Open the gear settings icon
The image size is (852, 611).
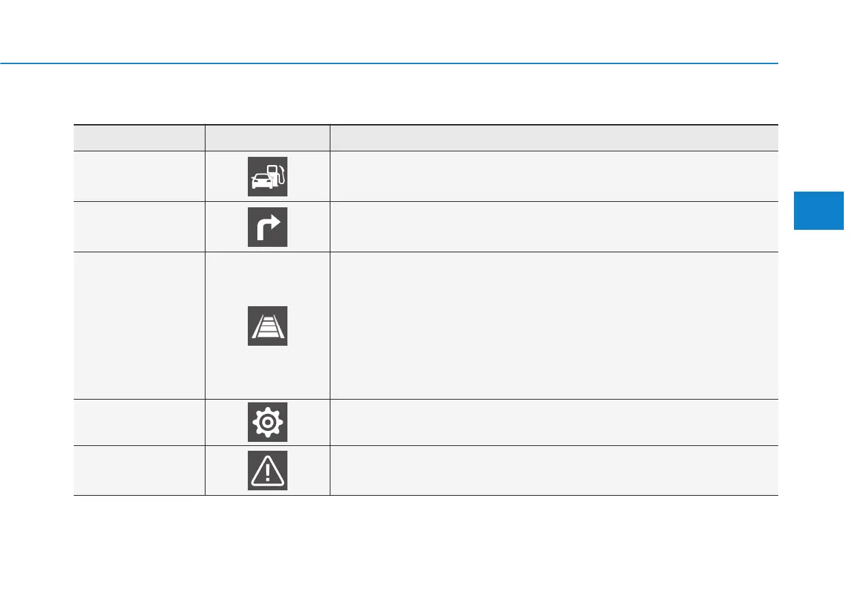(x=267, y=422)
